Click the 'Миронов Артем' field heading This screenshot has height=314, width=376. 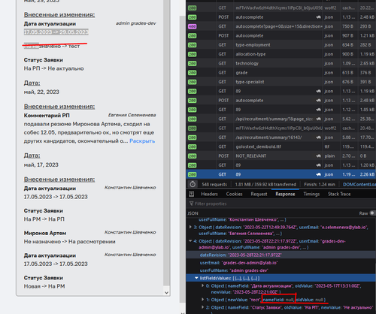[45, 233]
